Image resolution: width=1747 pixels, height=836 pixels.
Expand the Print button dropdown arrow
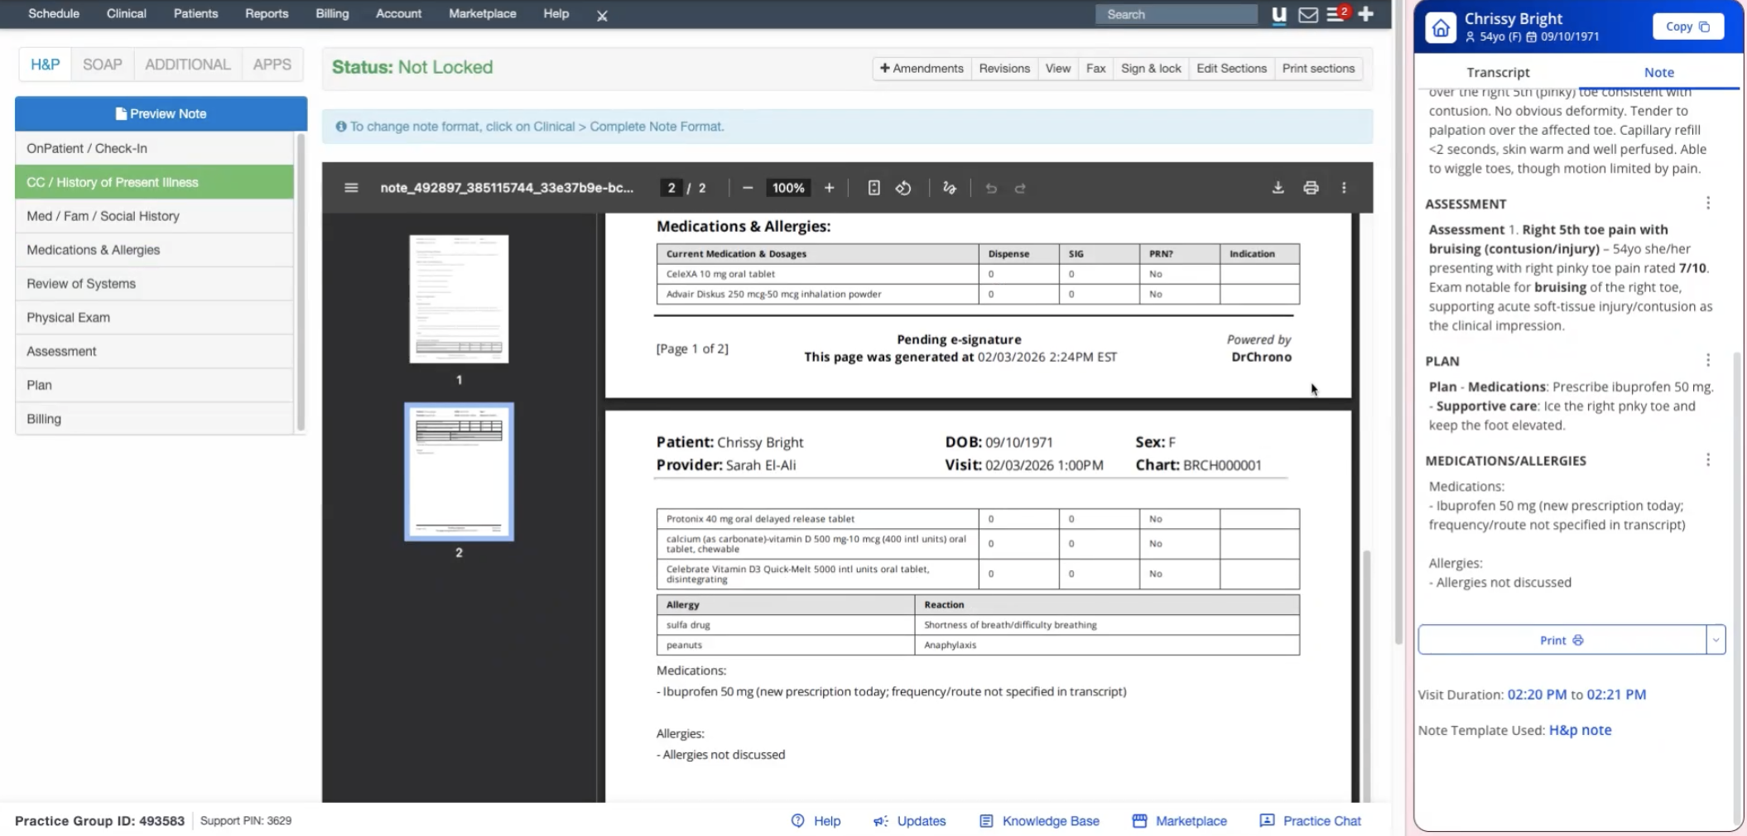[1716, 640]
